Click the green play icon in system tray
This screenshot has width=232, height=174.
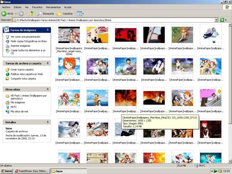pos(216,171)
